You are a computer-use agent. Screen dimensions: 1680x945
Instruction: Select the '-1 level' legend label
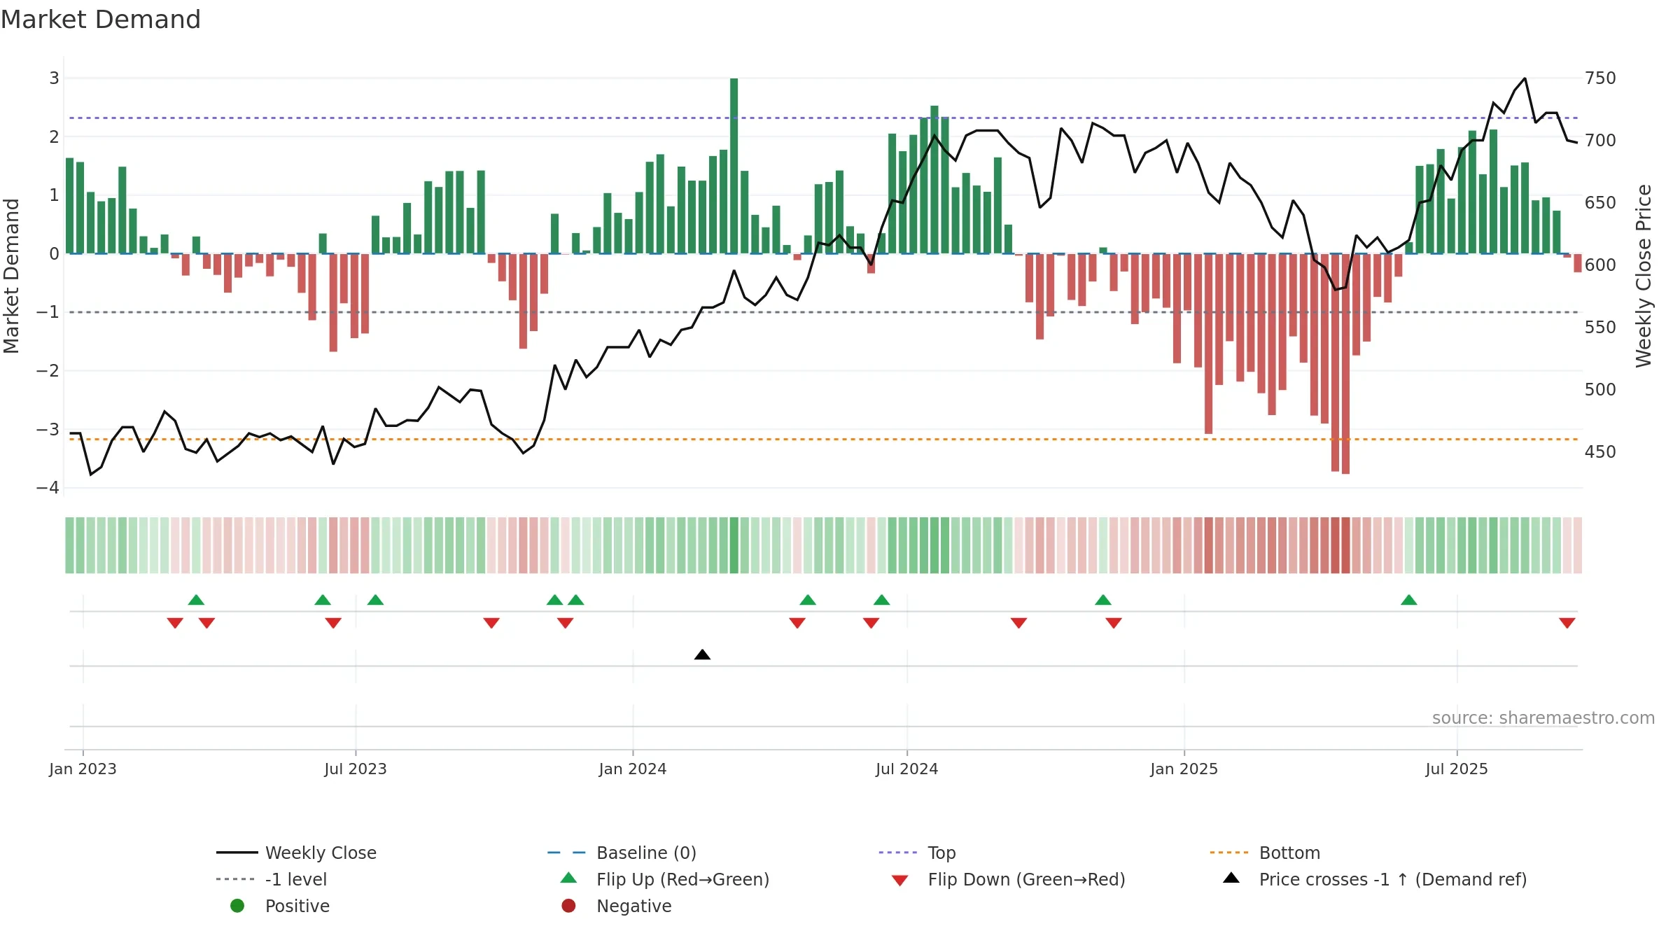[x=296, y=879]
